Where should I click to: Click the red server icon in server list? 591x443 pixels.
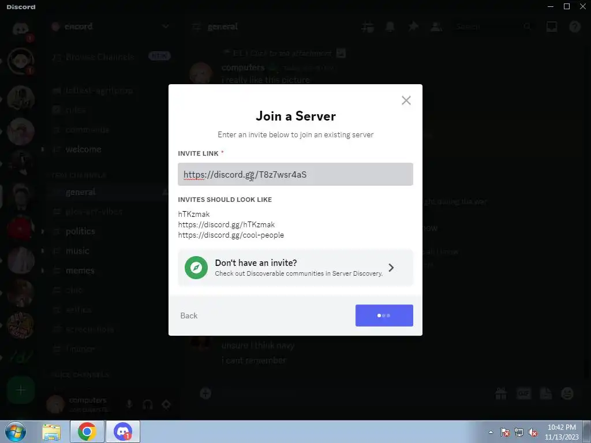coord(21,228)
